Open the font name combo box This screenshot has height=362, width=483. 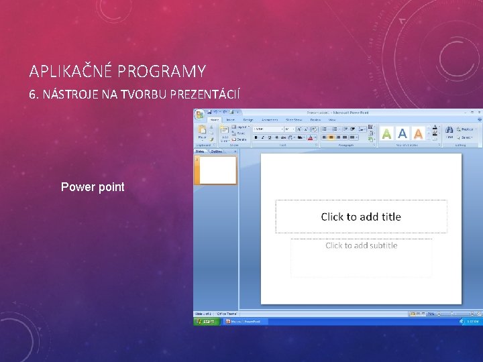pyautogui.click(x=268, y=129)
